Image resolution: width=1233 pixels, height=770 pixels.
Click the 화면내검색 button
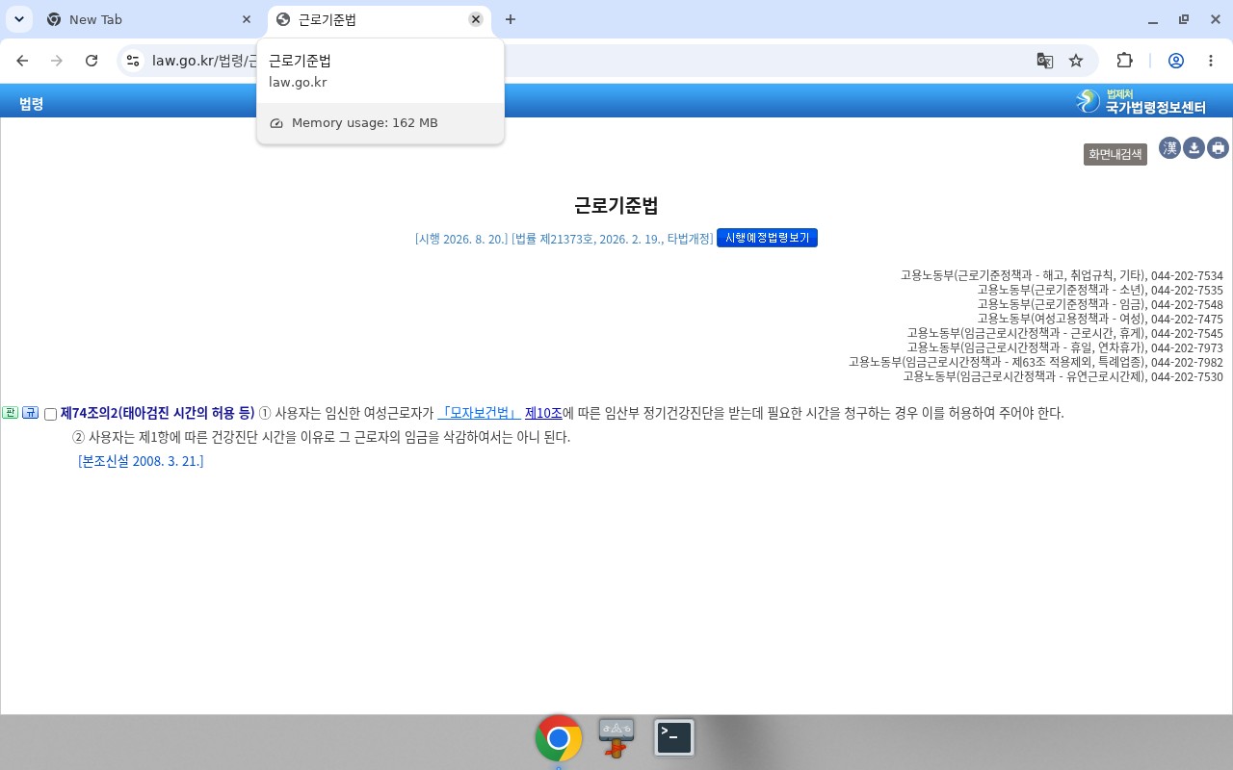(1115, 154)
